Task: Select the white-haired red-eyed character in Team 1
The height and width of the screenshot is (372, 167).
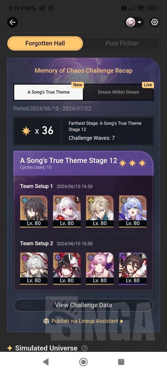Action: tap(67, 211)
